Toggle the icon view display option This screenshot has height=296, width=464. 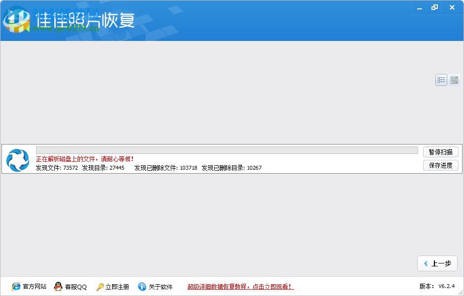454,79
